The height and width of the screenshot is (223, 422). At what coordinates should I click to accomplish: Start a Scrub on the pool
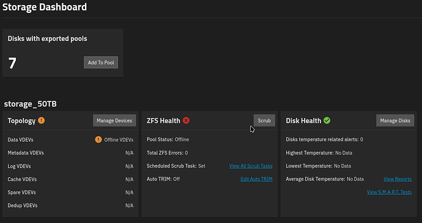click(x=264, y=120)
